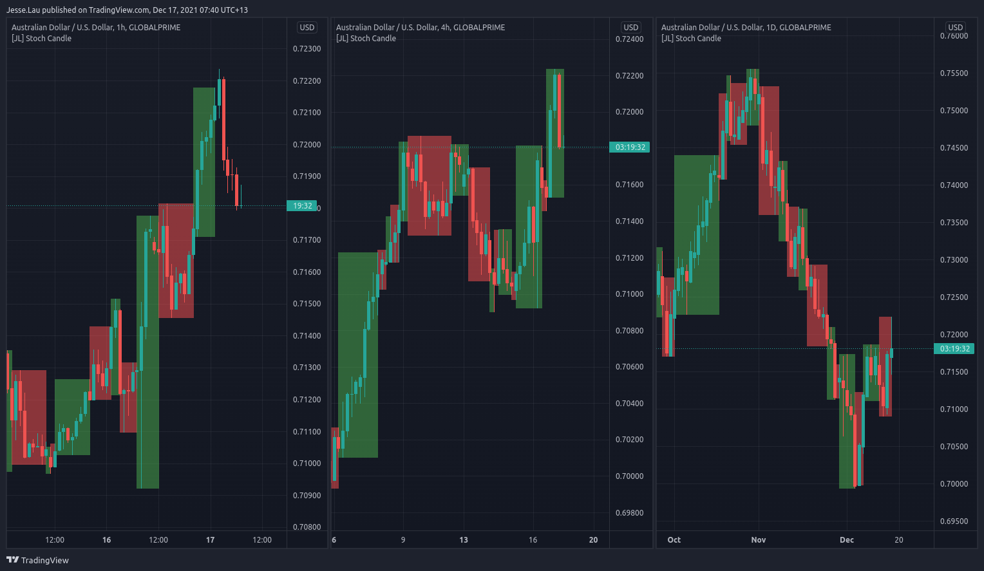Open the USD currency selector on the 1D chart
The image size is (984, 571).
tap(956, 27)
